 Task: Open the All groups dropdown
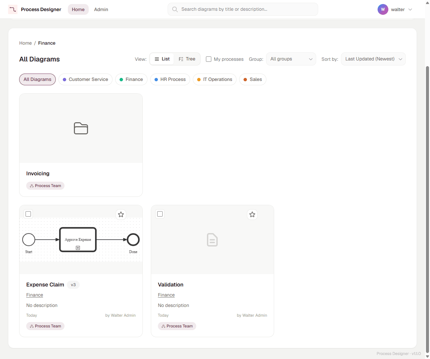click(x=291, y=59)
